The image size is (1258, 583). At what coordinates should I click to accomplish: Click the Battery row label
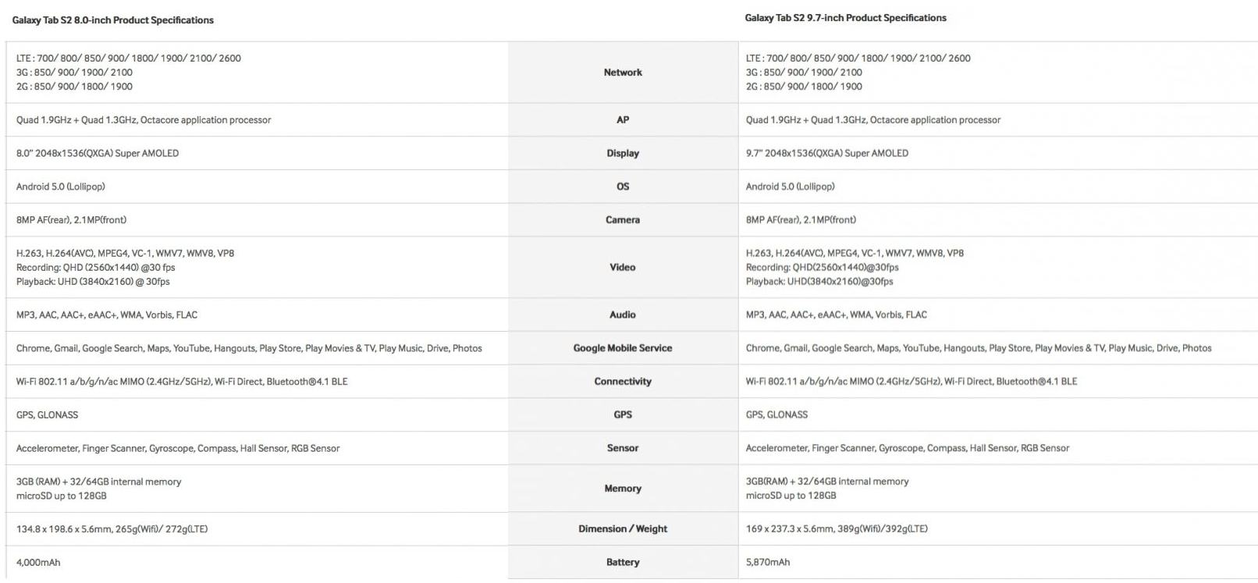[x=623, y=563]
